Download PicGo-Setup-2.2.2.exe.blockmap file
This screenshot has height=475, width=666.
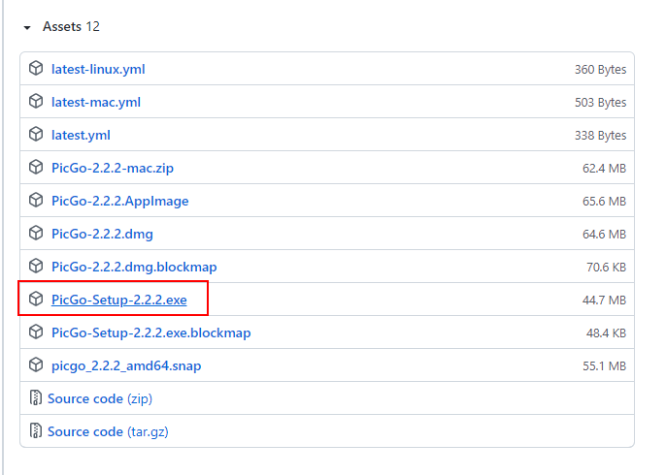tap(150, 332)
